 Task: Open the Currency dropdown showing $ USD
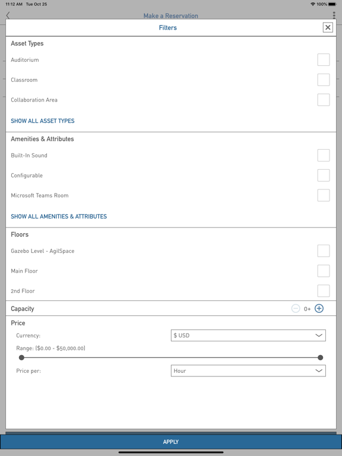point(248,335)
